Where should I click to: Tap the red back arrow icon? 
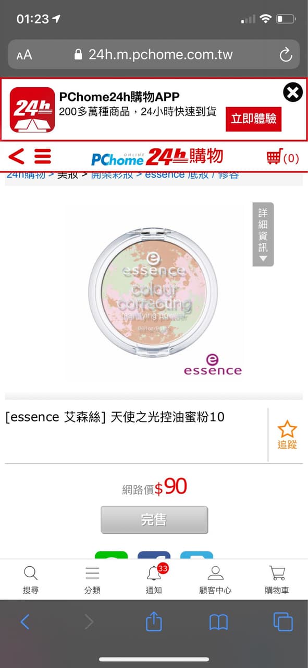pyautogui.click(x=16, y=156)
